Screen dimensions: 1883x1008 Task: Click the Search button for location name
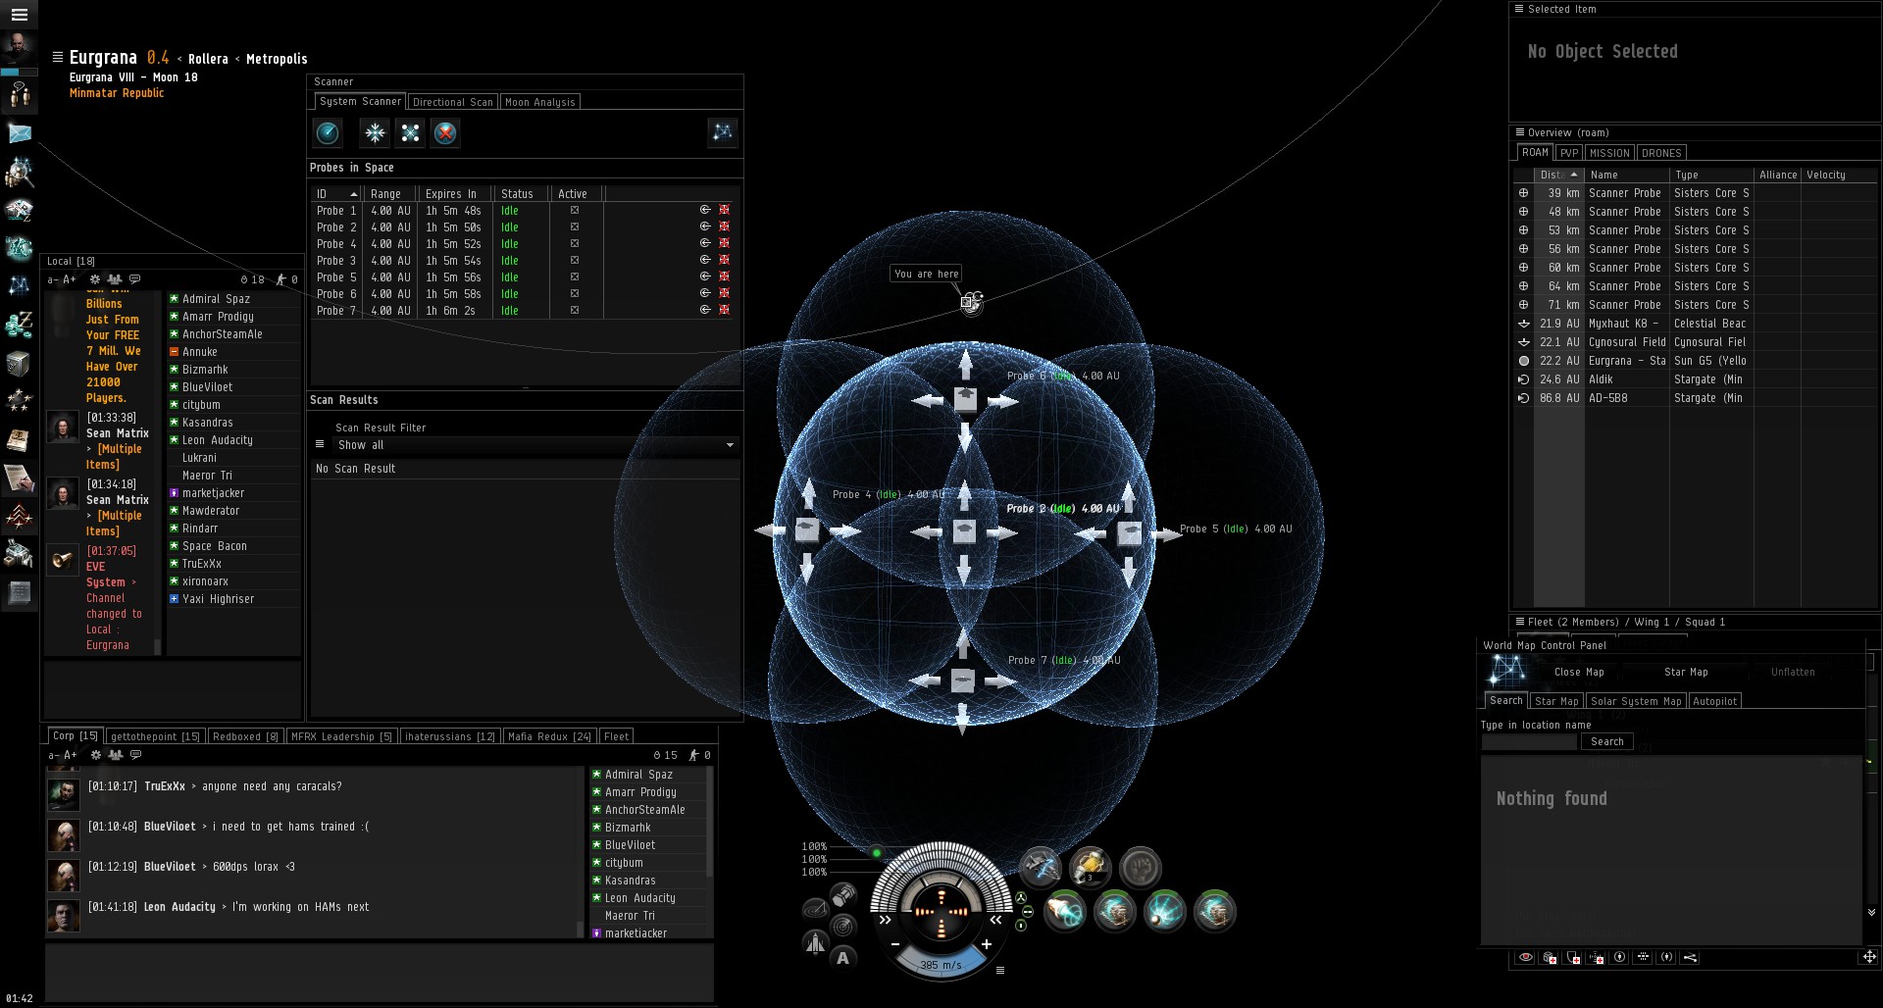tap(1606, 741)
